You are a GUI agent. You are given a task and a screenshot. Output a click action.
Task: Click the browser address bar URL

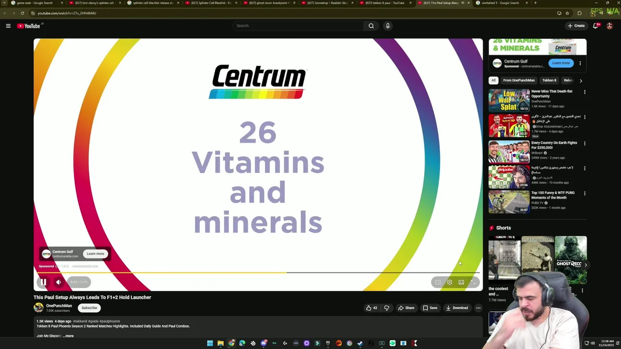[x=66, y=13]
